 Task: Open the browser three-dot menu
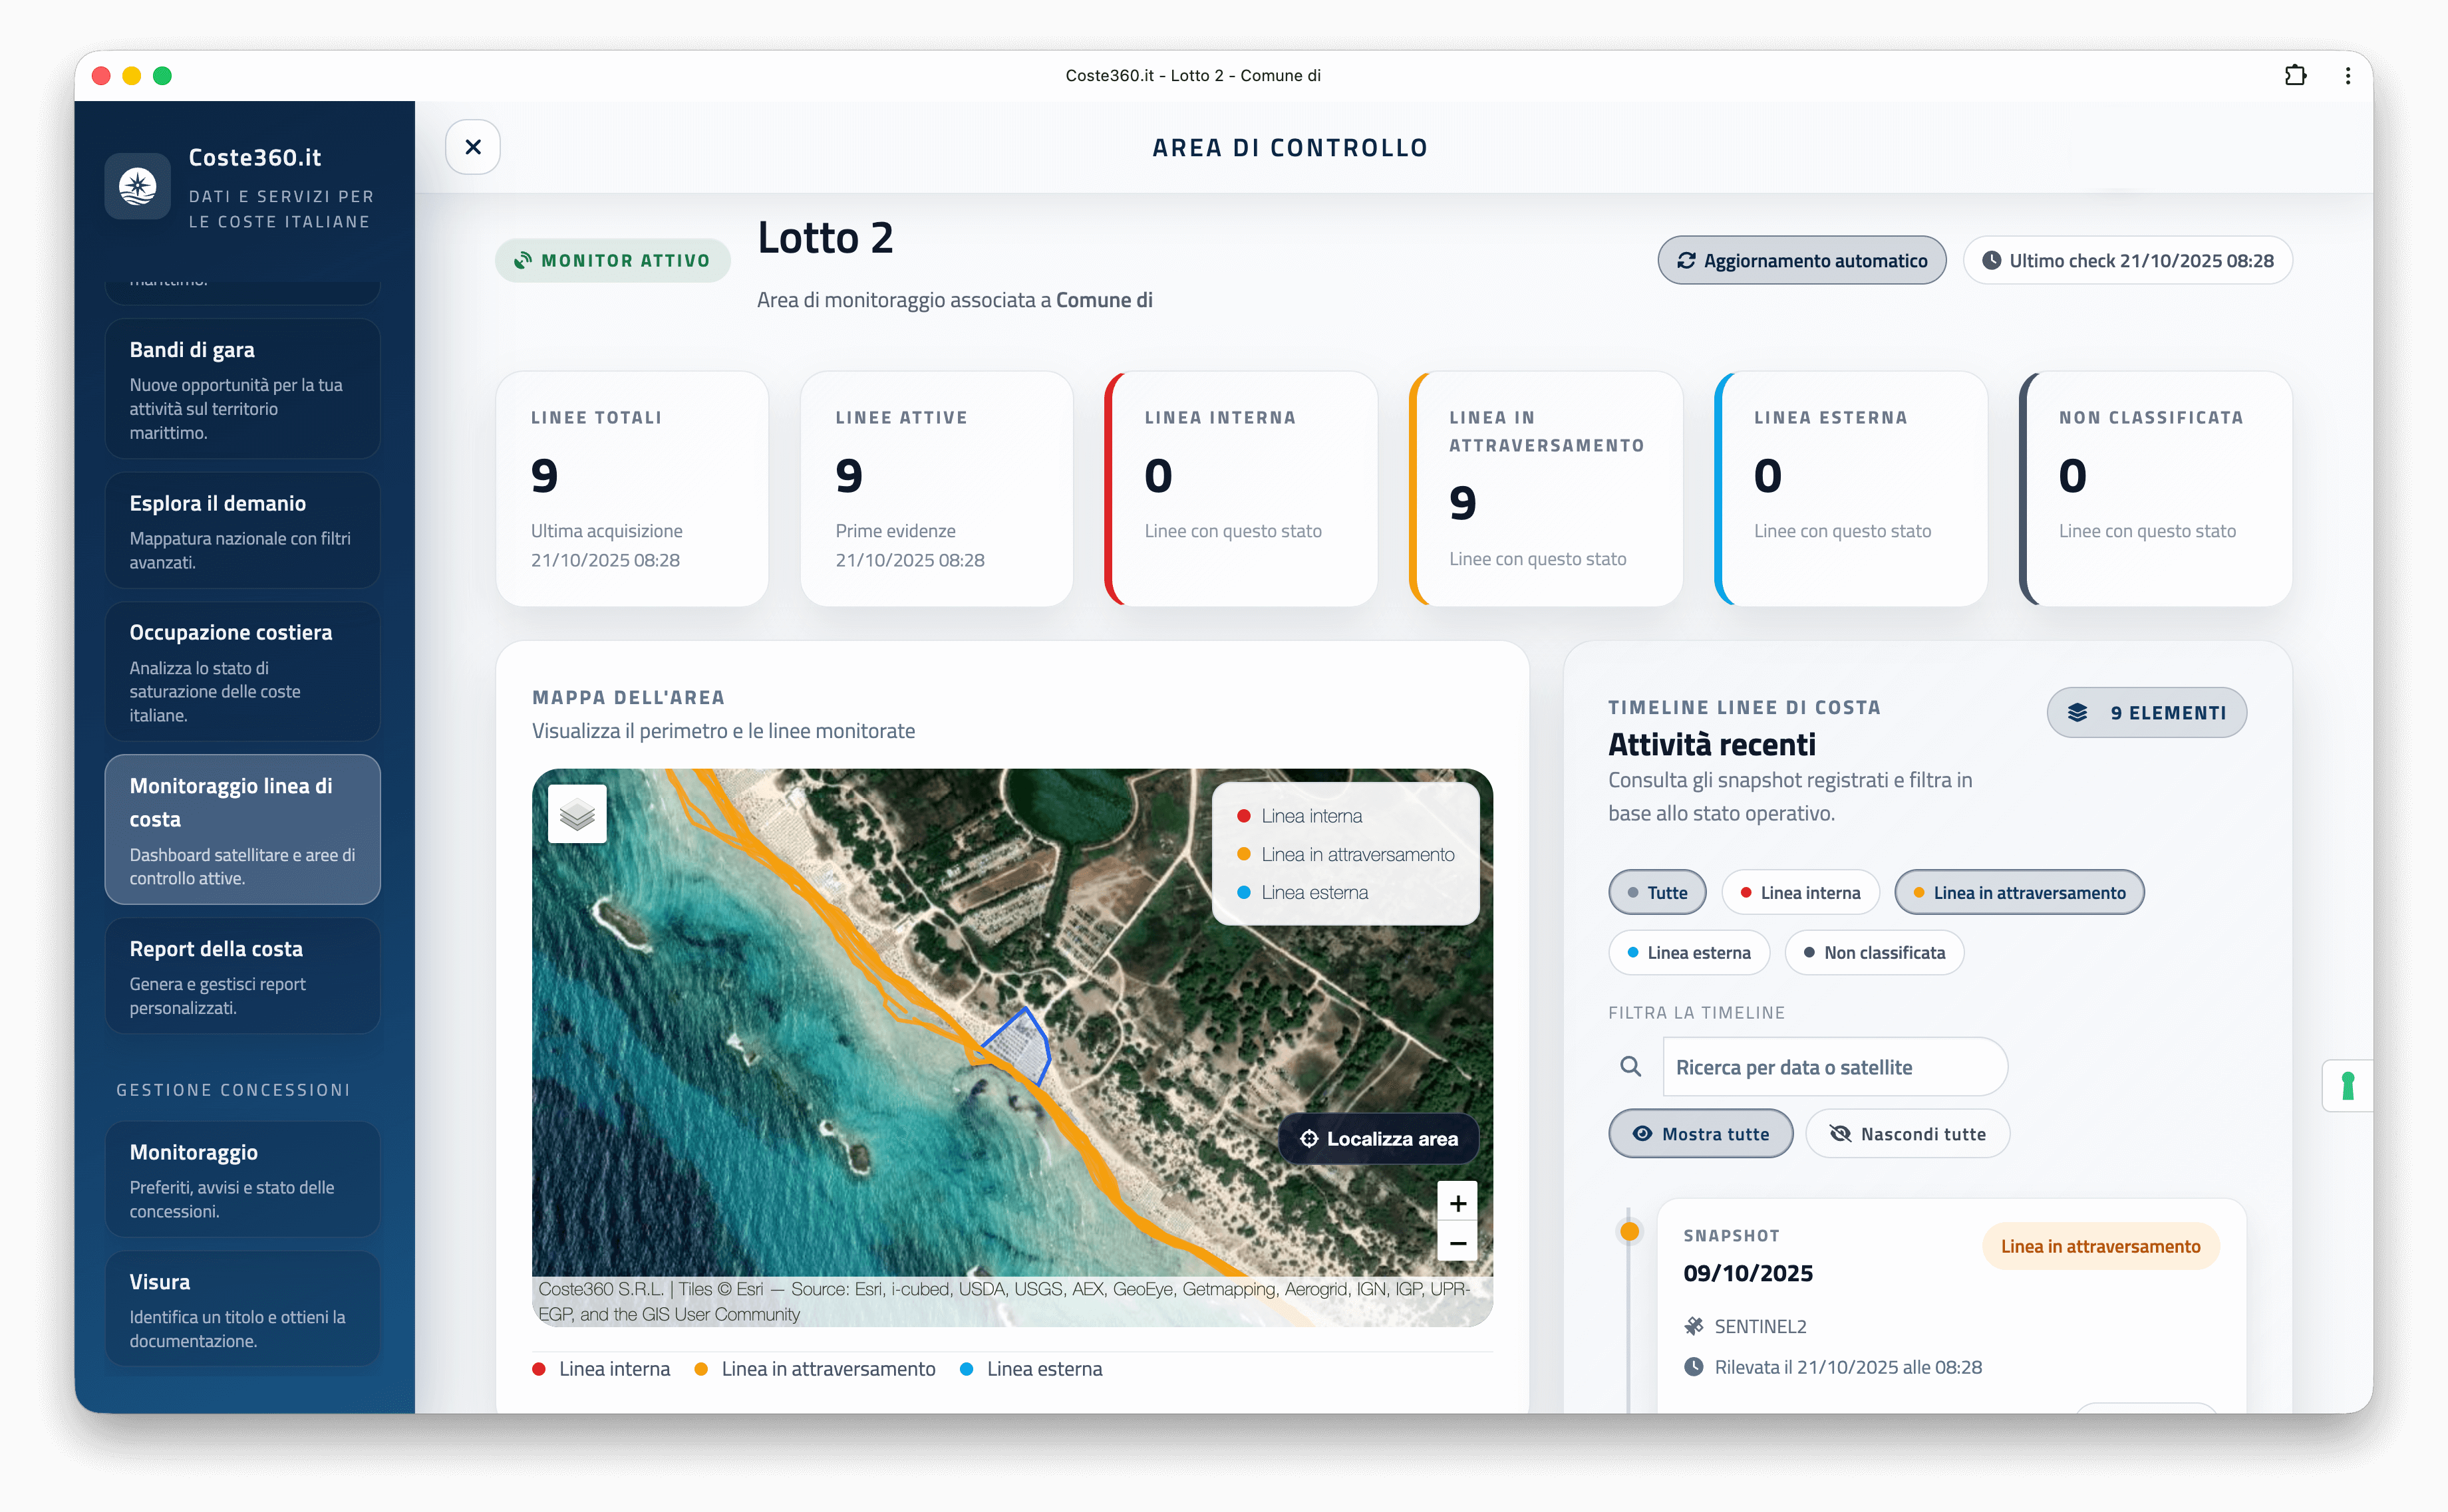point(2347,76)
